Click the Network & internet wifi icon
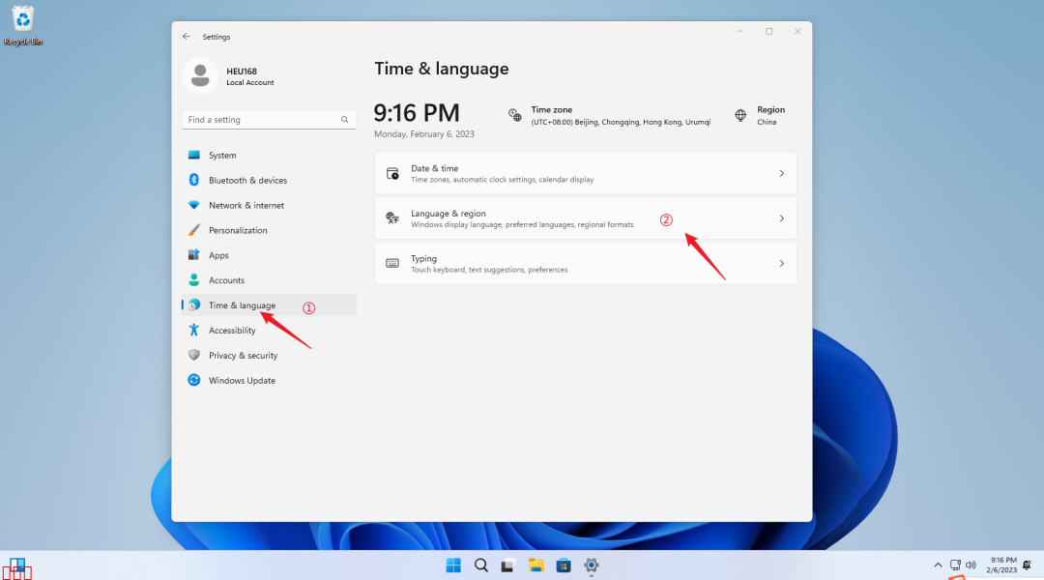The width and height of the screenshot is (1044, 580). [x=193, y=205]
